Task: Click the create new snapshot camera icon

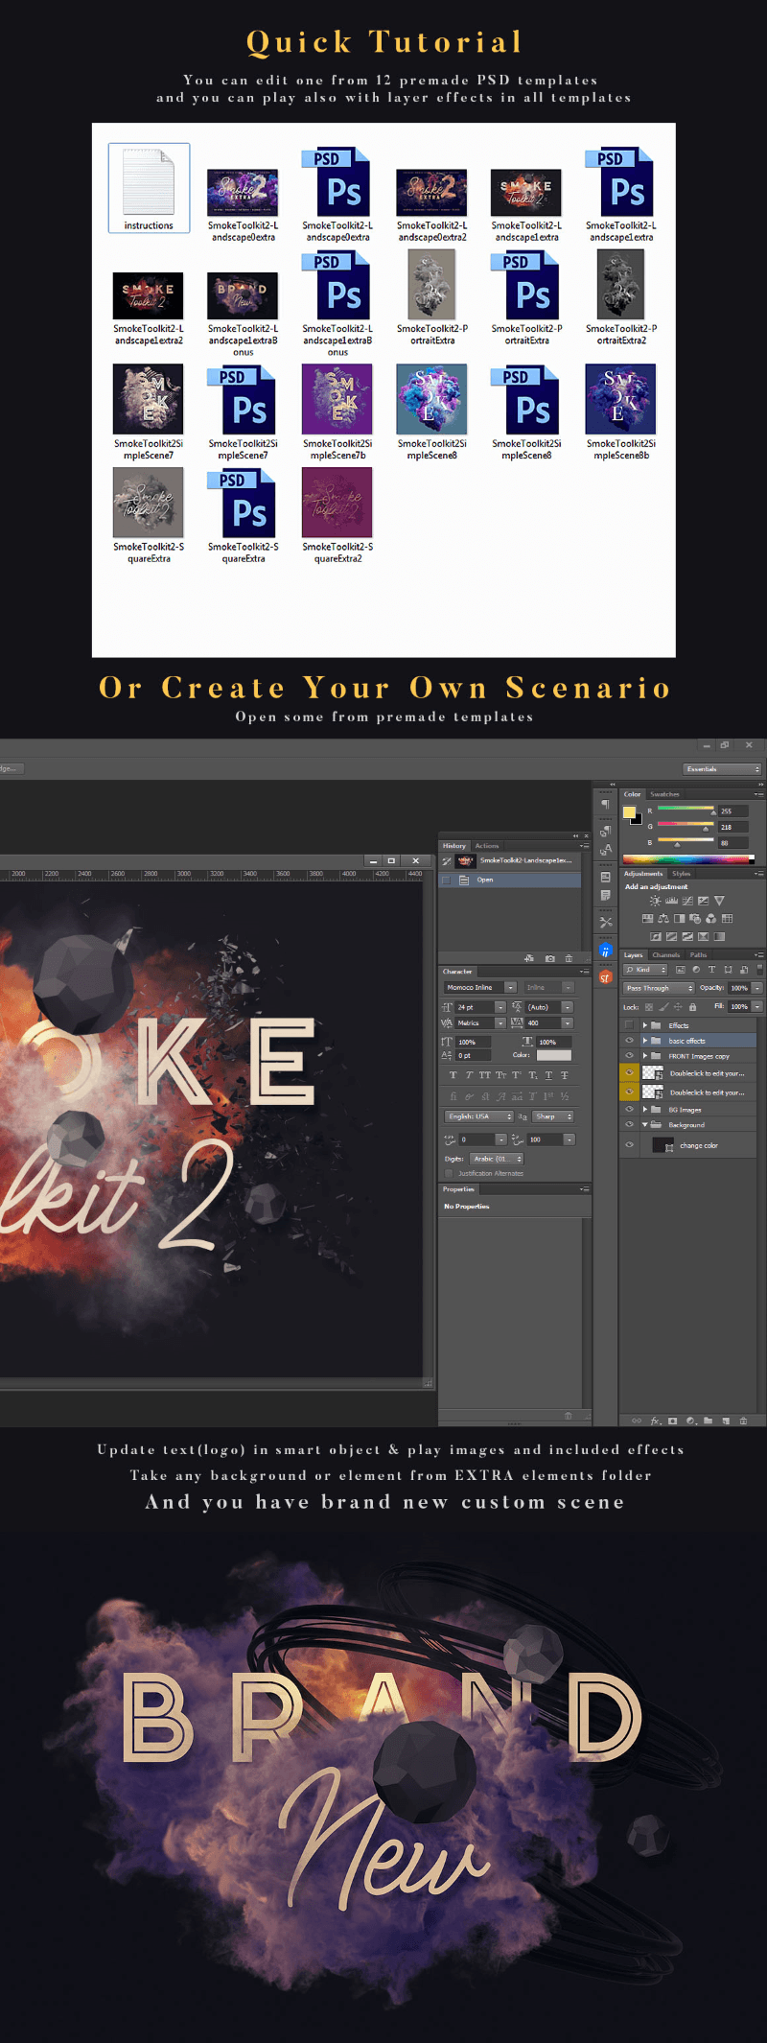Action: (549, 958)
